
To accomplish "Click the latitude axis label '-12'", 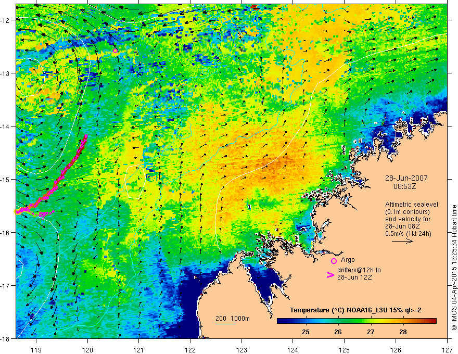I will (x=6, y=20).
